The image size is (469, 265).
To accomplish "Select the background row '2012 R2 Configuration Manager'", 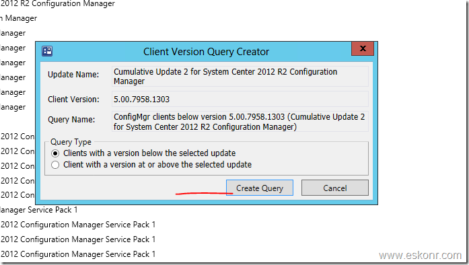I will pos(57,4).
